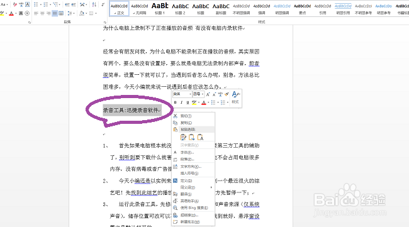Expand Synonyms (同义词) submenu

click(193, 187)
